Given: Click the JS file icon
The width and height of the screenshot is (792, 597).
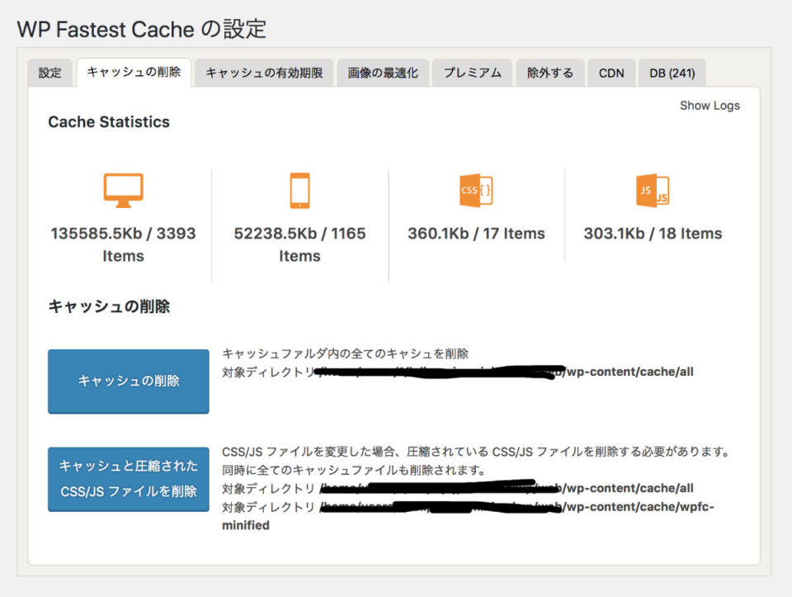Looking at the screenshot, I should click(653, 191).
